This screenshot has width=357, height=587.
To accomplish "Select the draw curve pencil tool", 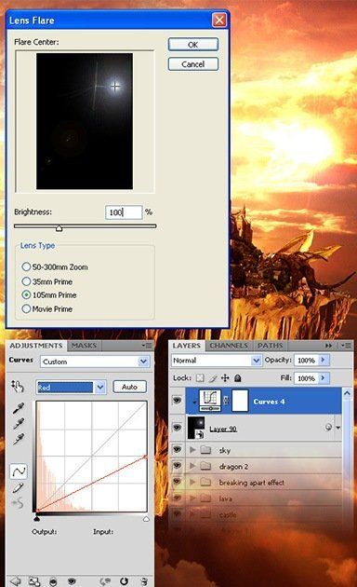I will coord(18,488).
